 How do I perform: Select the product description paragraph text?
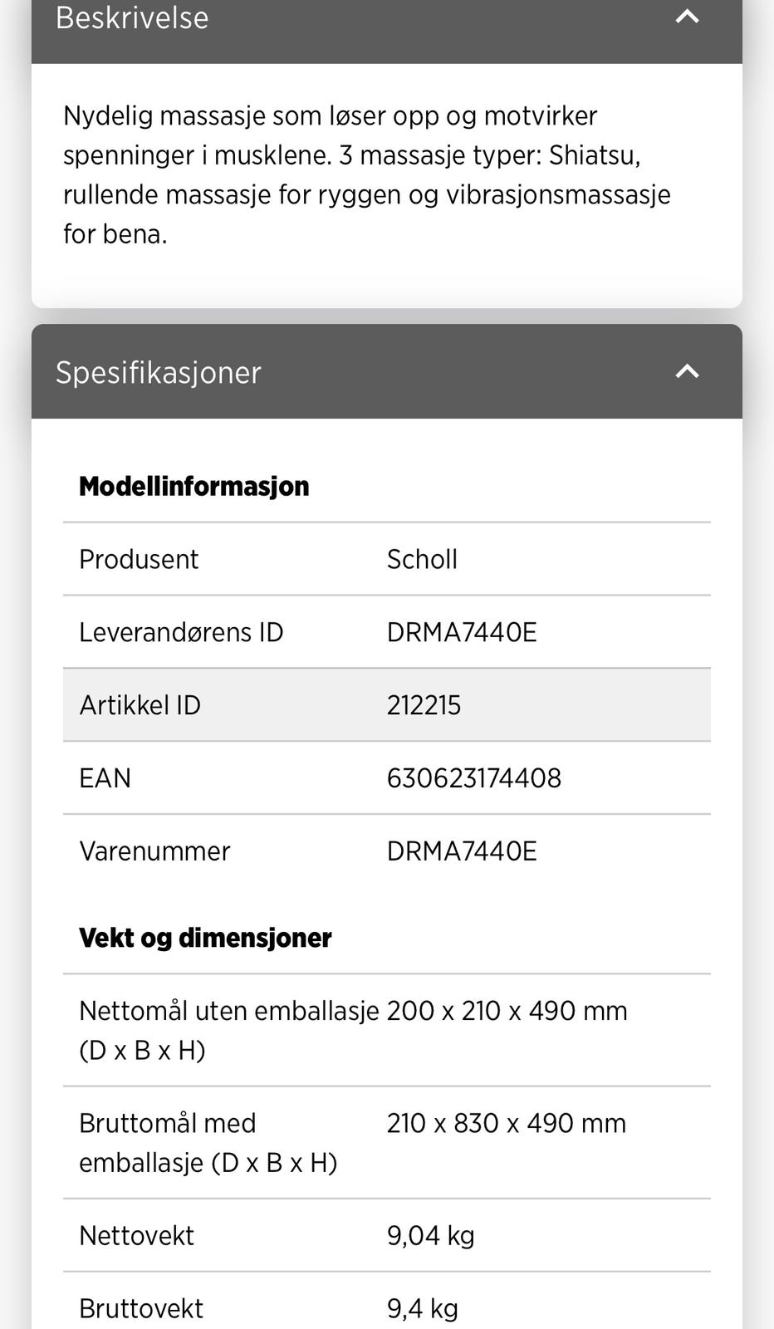click(x=366, y=174)
